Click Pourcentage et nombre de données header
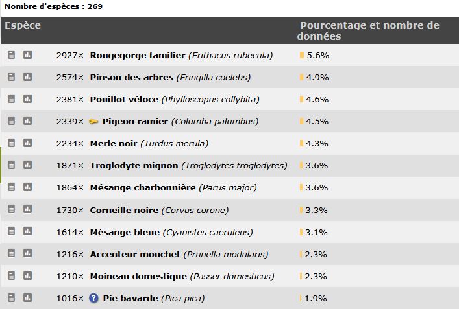Viewport: 459px width, 309px height. 368,30
